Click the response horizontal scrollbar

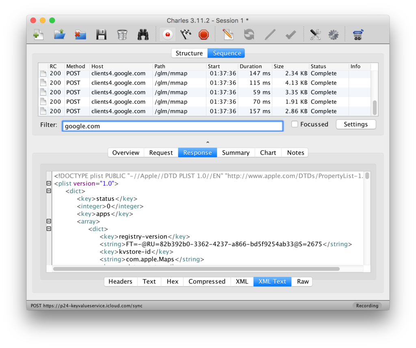(x=196, y=269)
